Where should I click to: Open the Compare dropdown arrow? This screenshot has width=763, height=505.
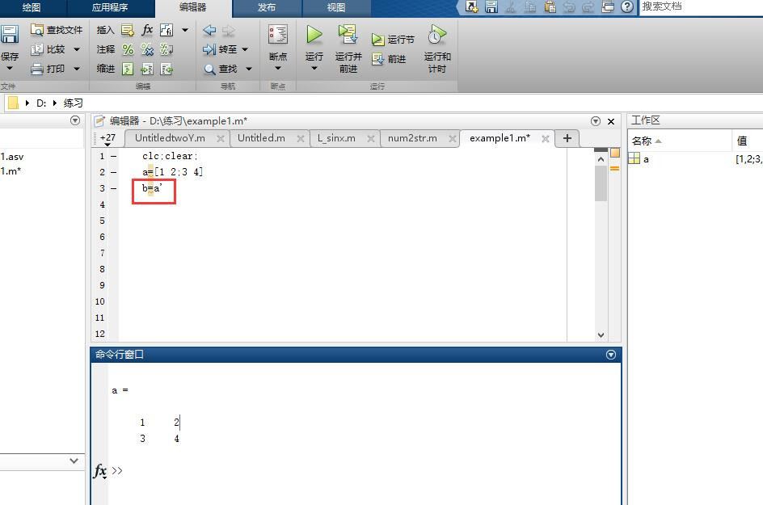(x=77, y=49)
